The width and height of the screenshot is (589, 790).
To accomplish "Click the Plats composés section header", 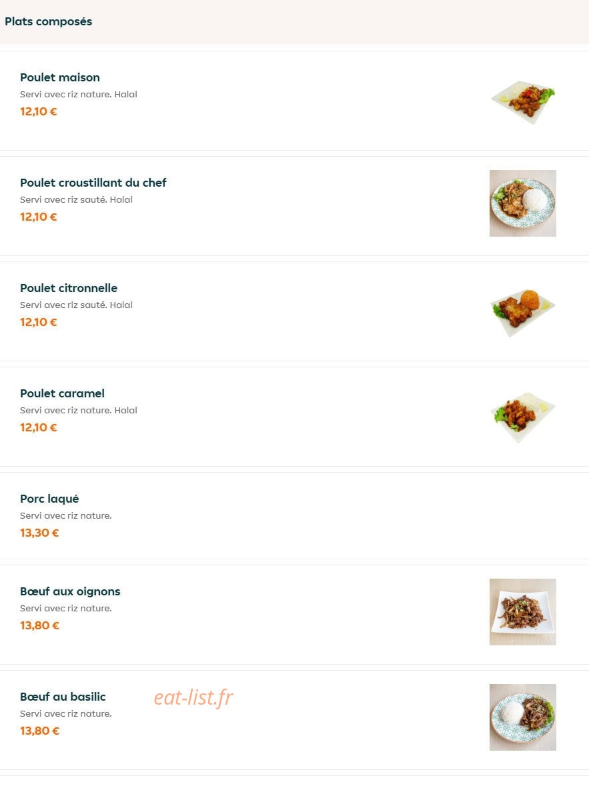I will point(49,21).
